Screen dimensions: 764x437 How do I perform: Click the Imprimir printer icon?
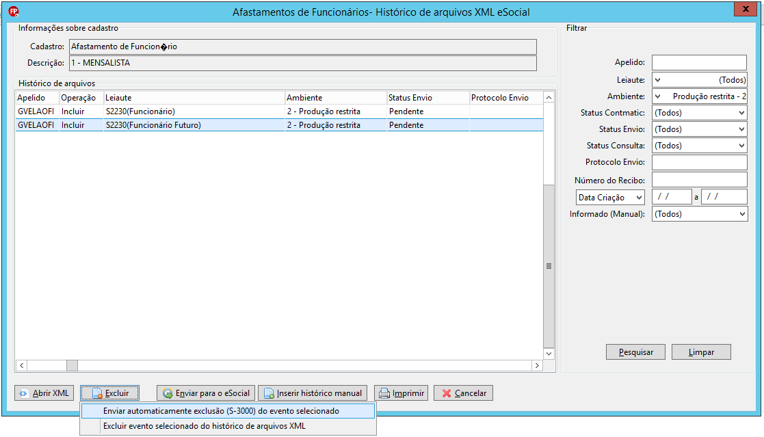tap(384, 393)
